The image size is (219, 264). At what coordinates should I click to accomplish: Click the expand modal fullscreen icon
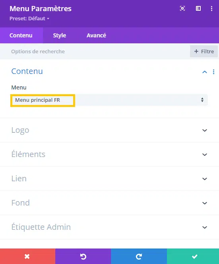pyautogui.click(x=182, y=8)
